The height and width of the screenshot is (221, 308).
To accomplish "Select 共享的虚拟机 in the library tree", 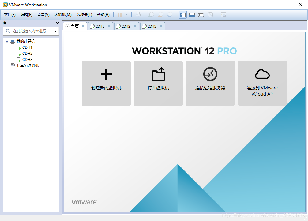I will point(28,66).
